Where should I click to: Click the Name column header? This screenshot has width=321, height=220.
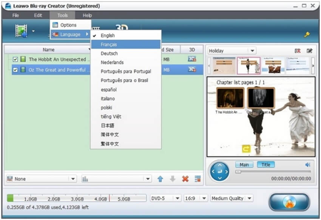(x=48, y=50)
